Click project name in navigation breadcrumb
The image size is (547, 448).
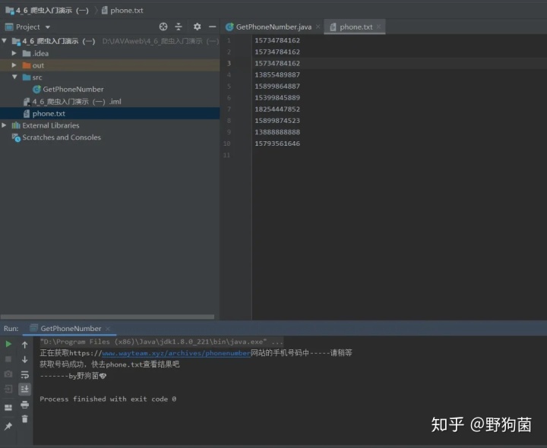click(x=52, y=11)
